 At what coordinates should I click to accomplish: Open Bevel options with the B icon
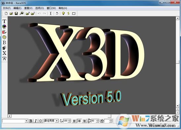[4, 42]
